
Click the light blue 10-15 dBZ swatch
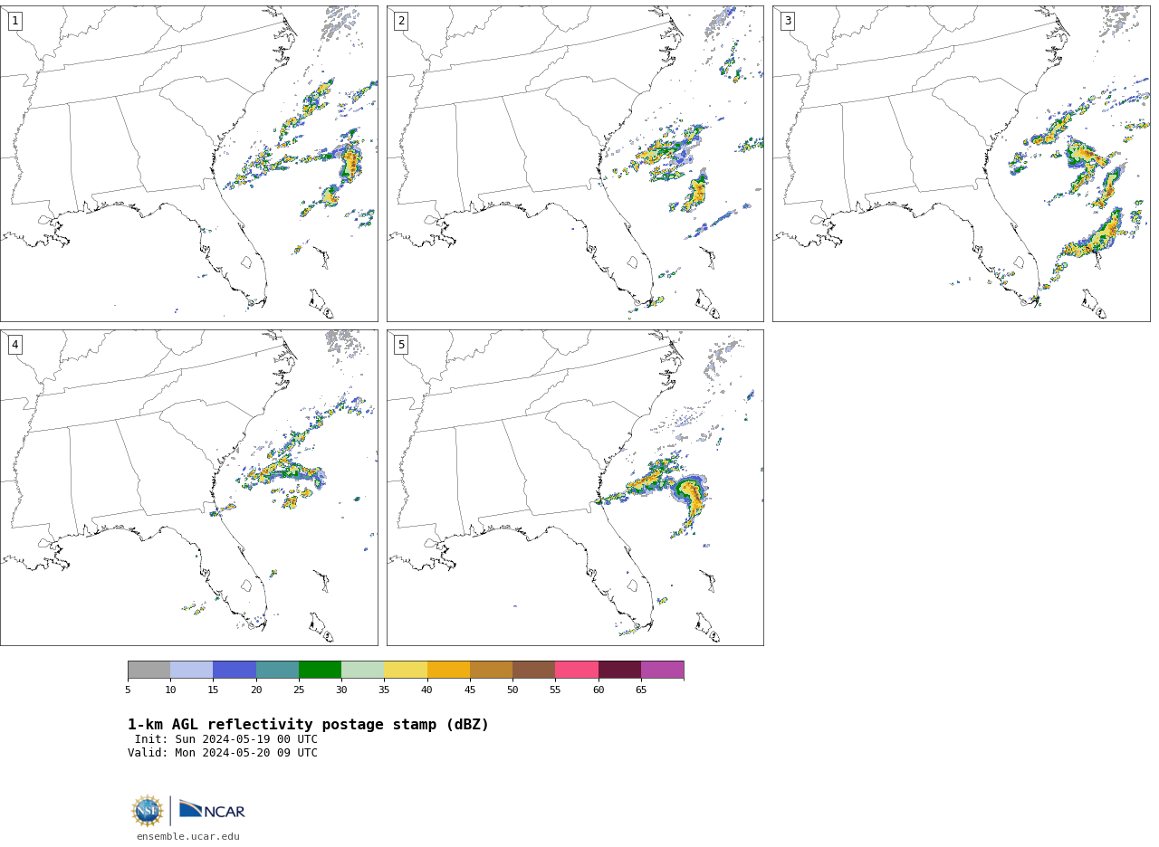tap(192, 670)
